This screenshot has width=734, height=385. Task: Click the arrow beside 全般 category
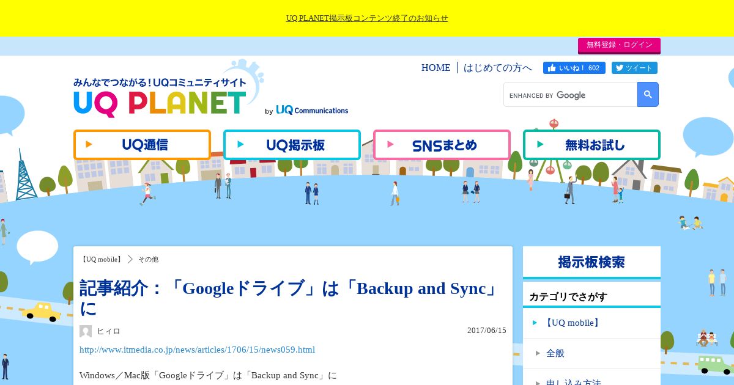pyautogui.click(x=538, y=353)
